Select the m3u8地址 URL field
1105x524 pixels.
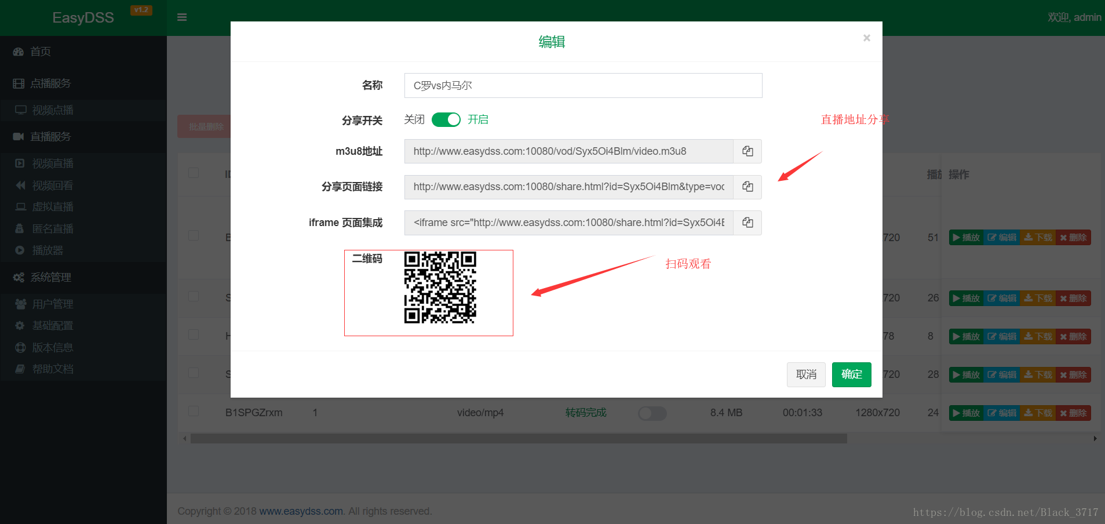(569, 151)
